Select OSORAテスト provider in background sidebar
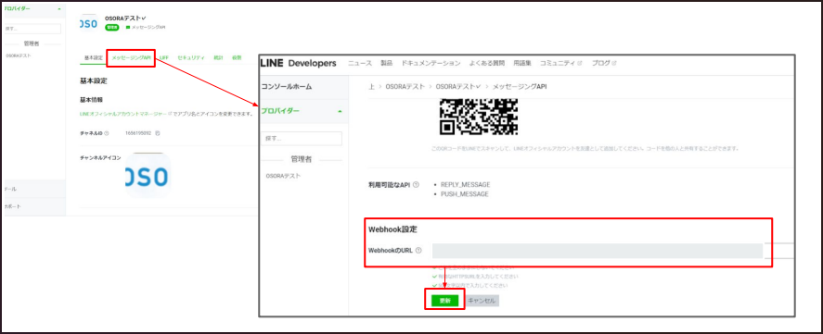The height and width of the screenshot is (334, 823). pos(19,56)
